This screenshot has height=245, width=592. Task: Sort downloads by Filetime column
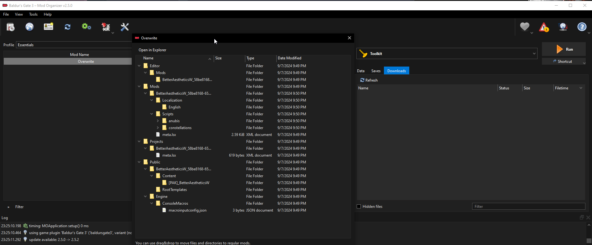(x=569, y=88)
